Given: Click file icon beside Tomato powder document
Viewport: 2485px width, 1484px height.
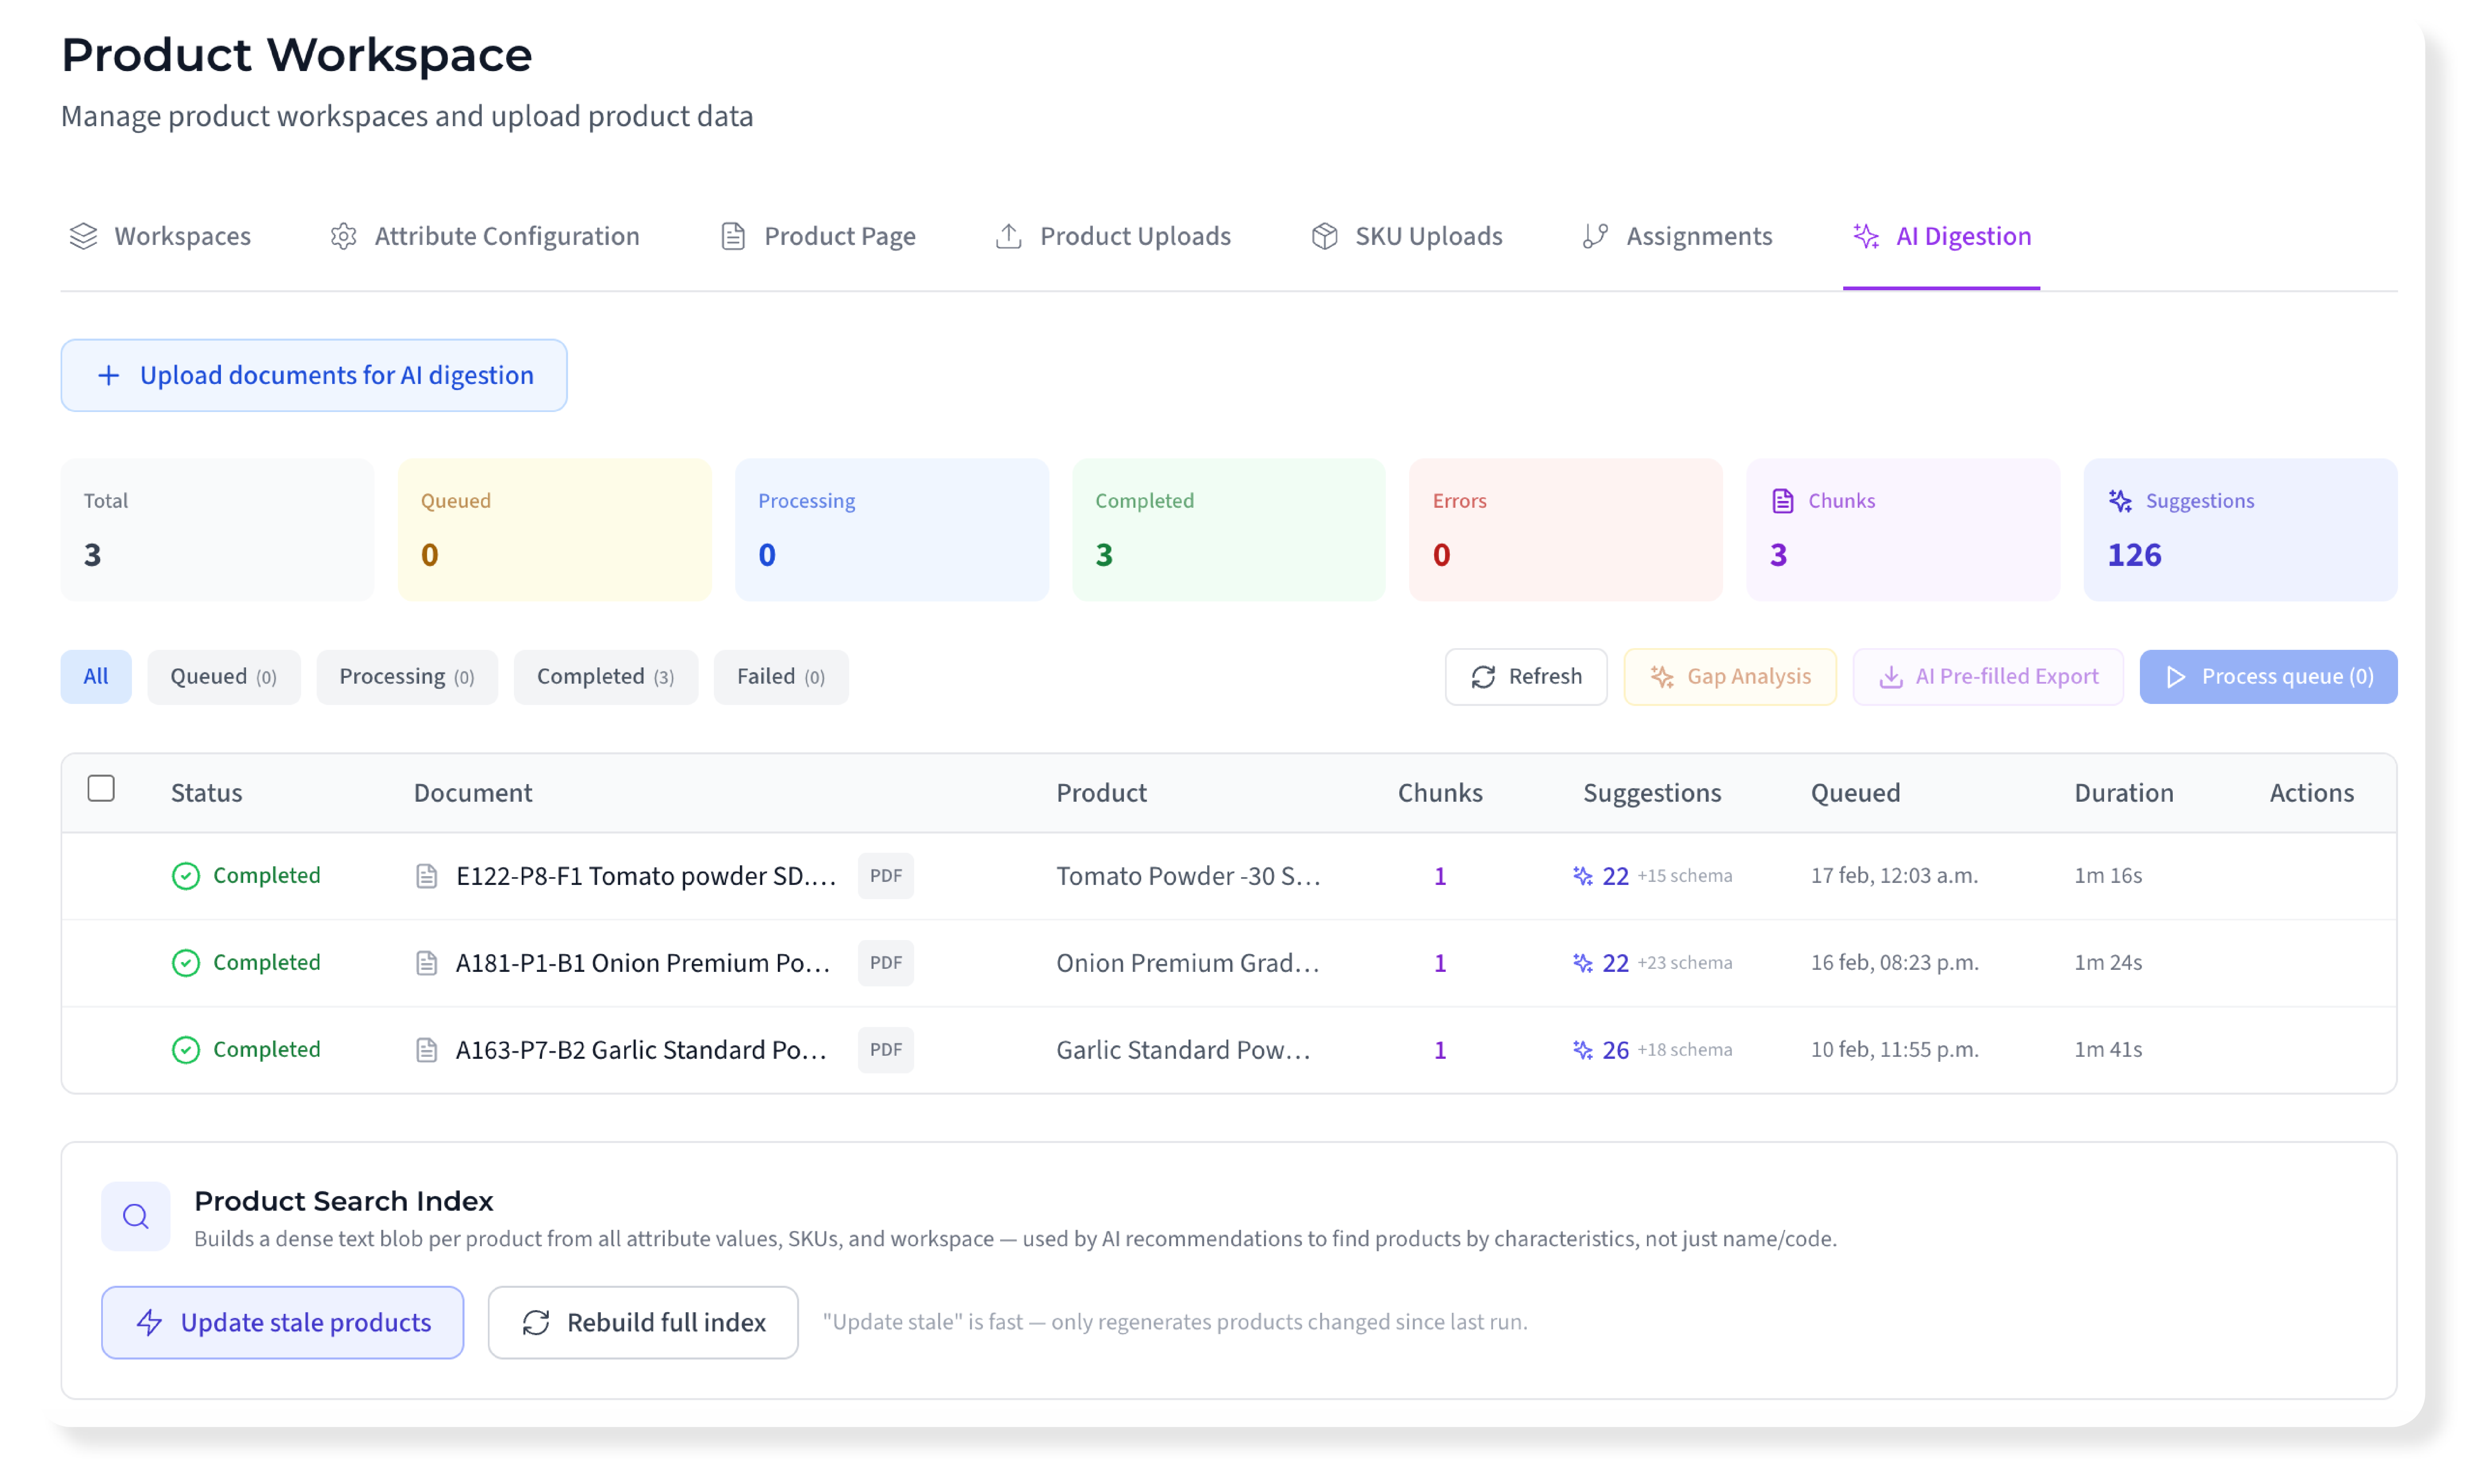Looking at the screenshot, I should coord(427,876).
